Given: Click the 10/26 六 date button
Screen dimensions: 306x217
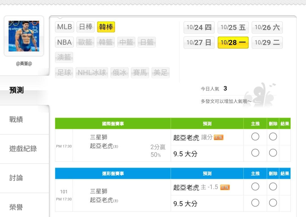Looking at the screenshot, I should pos(267,27).
